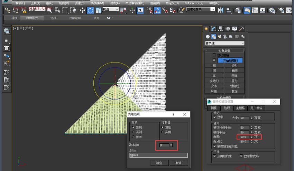Toggle the 启用轴约束 checkbox

tap(214, 156)
